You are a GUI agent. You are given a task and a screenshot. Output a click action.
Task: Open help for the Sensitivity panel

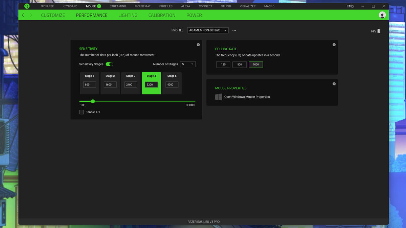click(198, 45)
